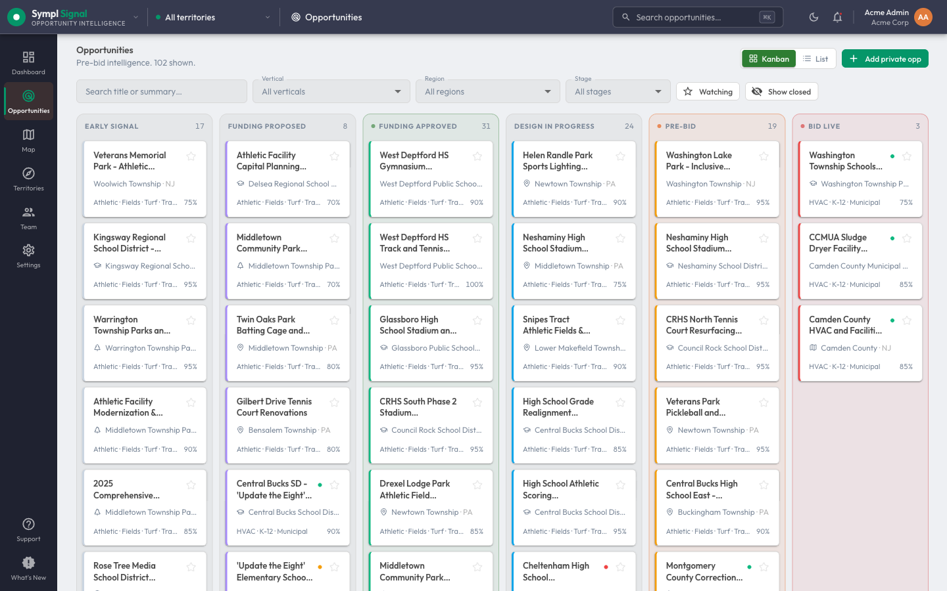Star Kingsway Regional School District card

click(191, 238)
